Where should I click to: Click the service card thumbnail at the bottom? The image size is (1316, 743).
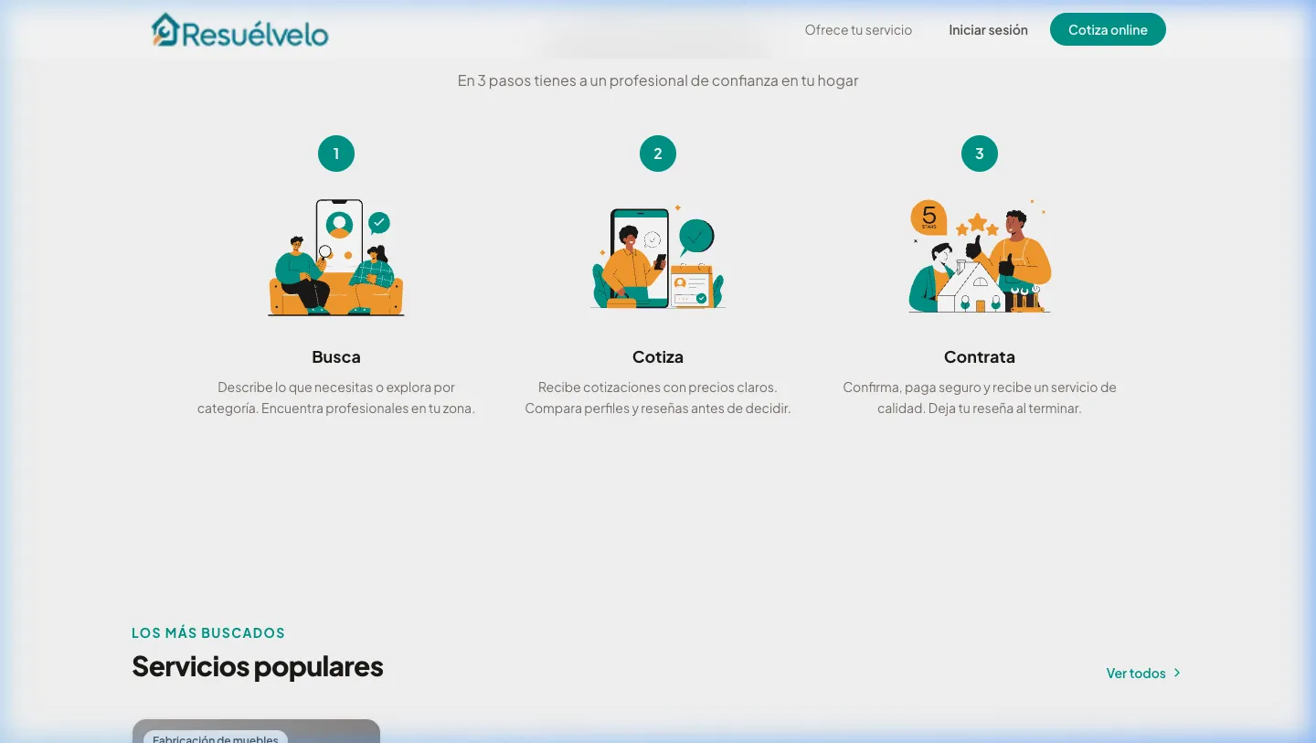(x=256, y=730)
